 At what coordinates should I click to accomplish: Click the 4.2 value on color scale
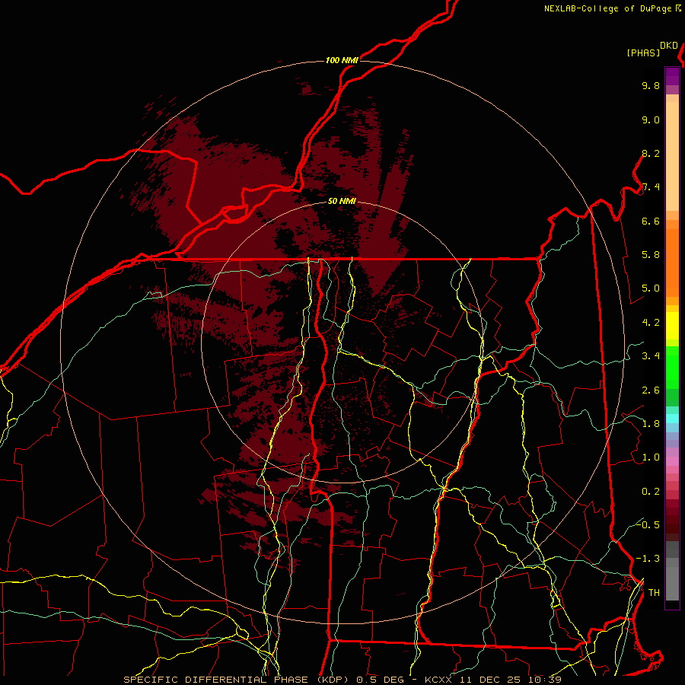[651, 323]
